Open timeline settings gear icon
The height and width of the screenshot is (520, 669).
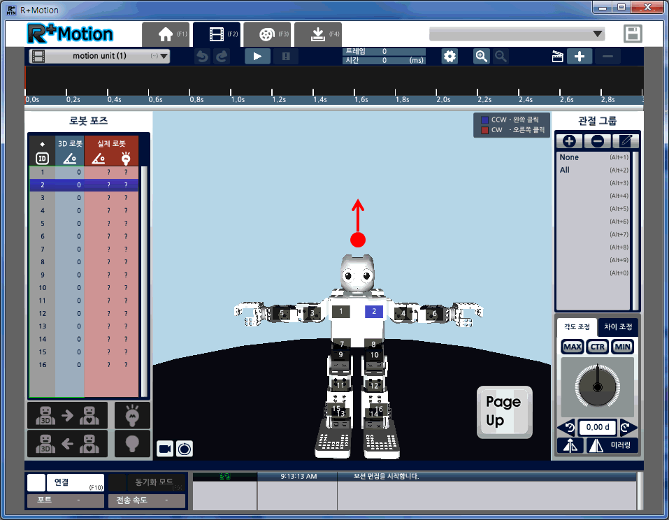pyautogui.click(x=449, y=57)
